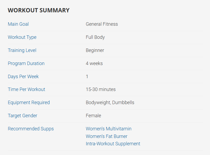Visit the Intra-Workout Supplement link
Viewport: 210px width, 155px height.
coord(113,144)
